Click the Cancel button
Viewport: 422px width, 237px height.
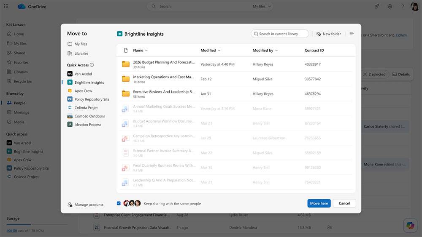click(x=344, y=203)
